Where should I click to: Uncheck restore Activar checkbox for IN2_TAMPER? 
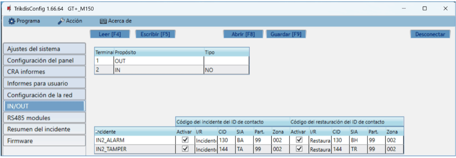[x=299, y=149]
